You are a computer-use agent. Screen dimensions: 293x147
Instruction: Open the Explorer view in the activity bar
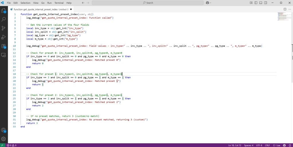4,11
